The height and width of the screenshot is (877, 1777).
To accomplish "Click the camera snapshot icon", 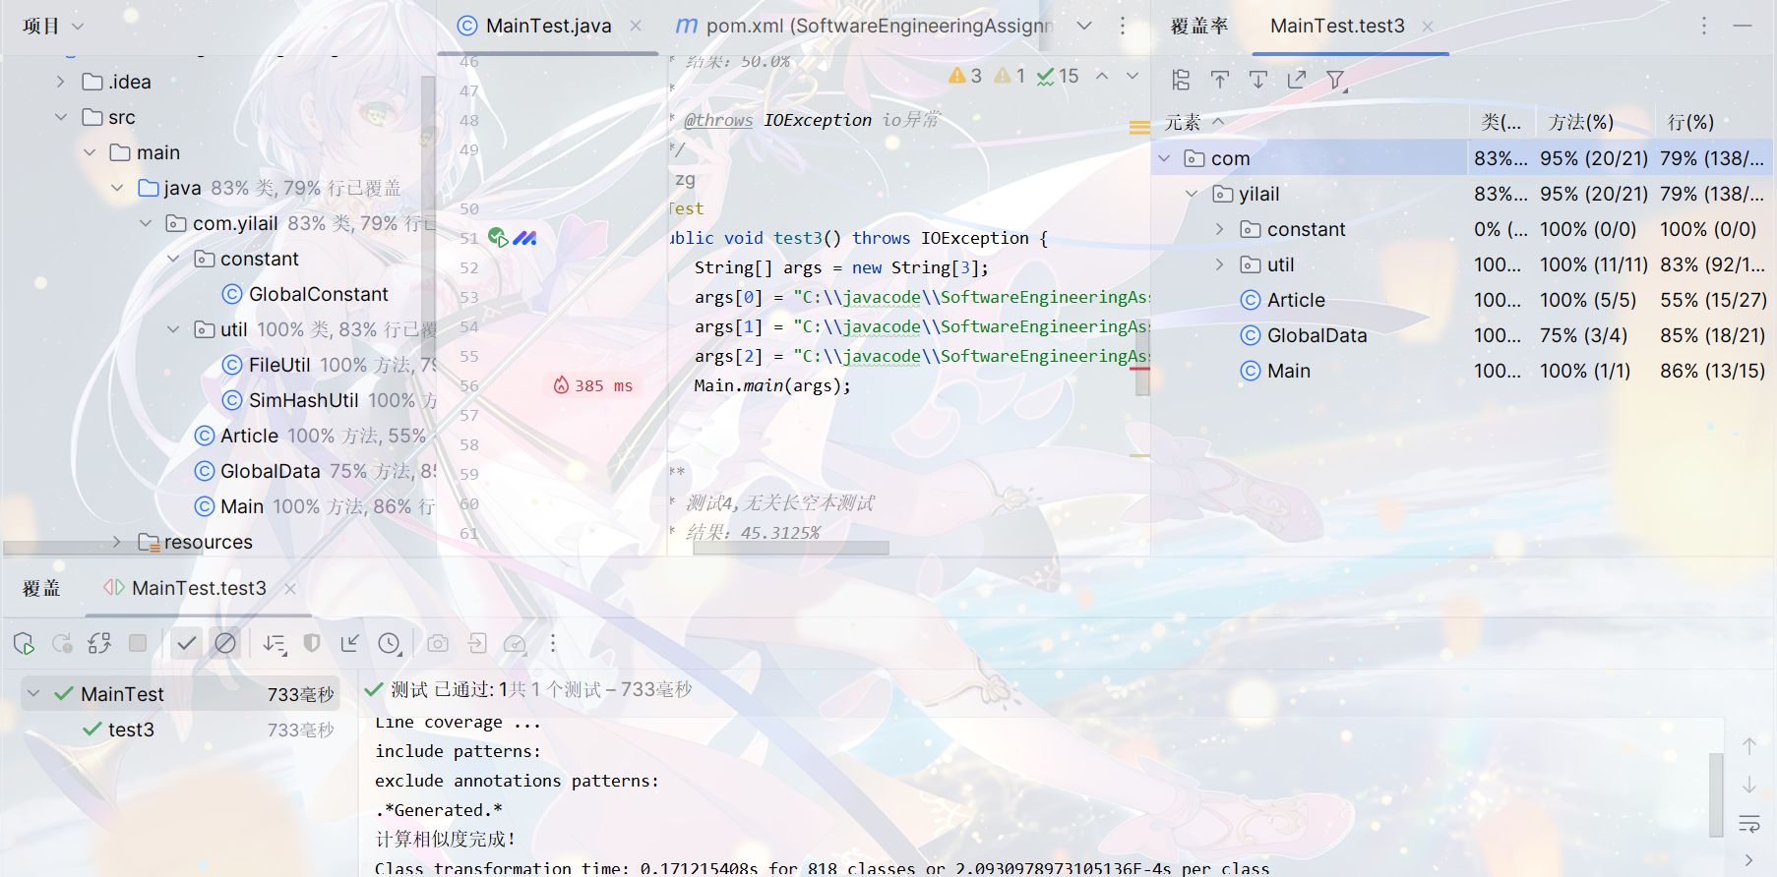I will point(438,643).
